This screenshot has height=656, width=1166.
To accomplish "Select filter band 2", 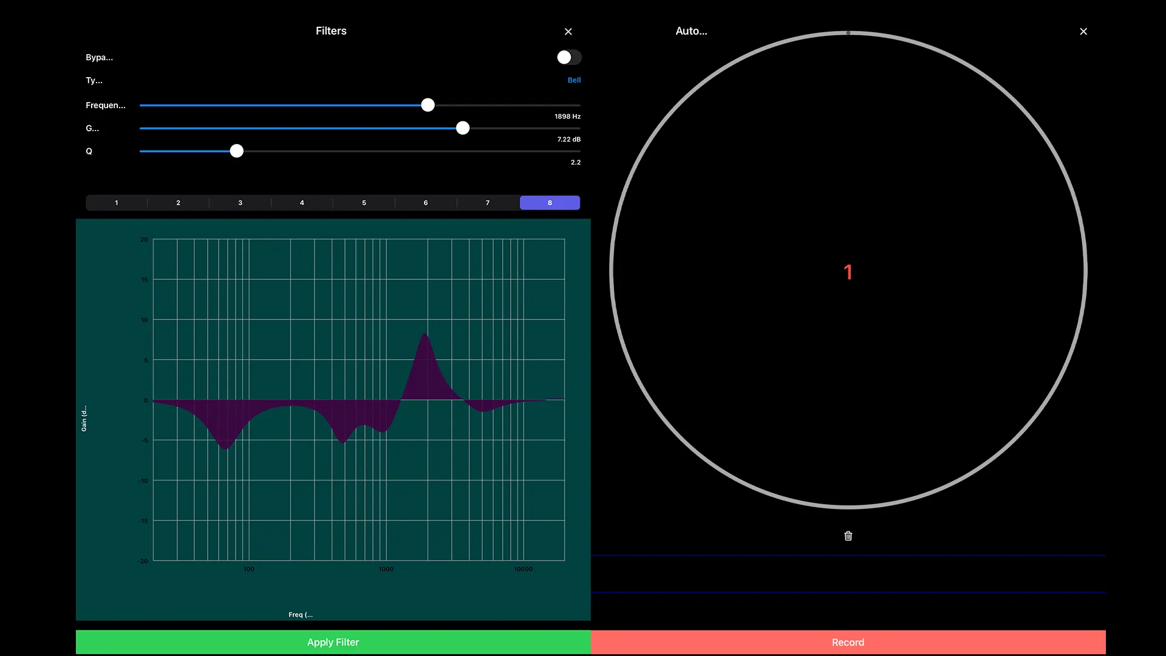I will tap(179, 203).
